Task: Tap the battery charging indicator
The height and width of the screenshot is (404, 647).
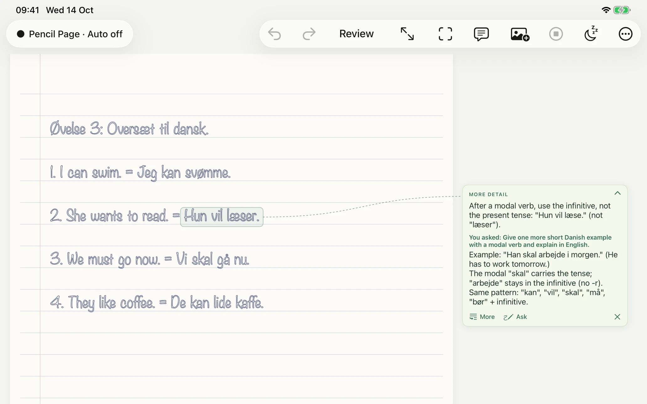Action: click(622, 10)
